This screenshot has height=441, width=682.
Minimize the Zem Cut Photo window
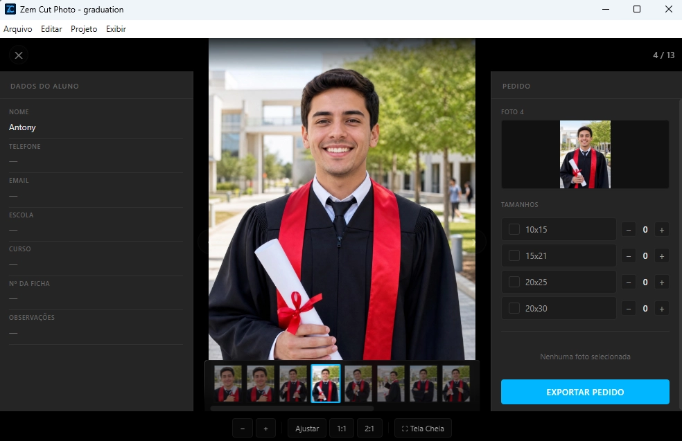606,9
